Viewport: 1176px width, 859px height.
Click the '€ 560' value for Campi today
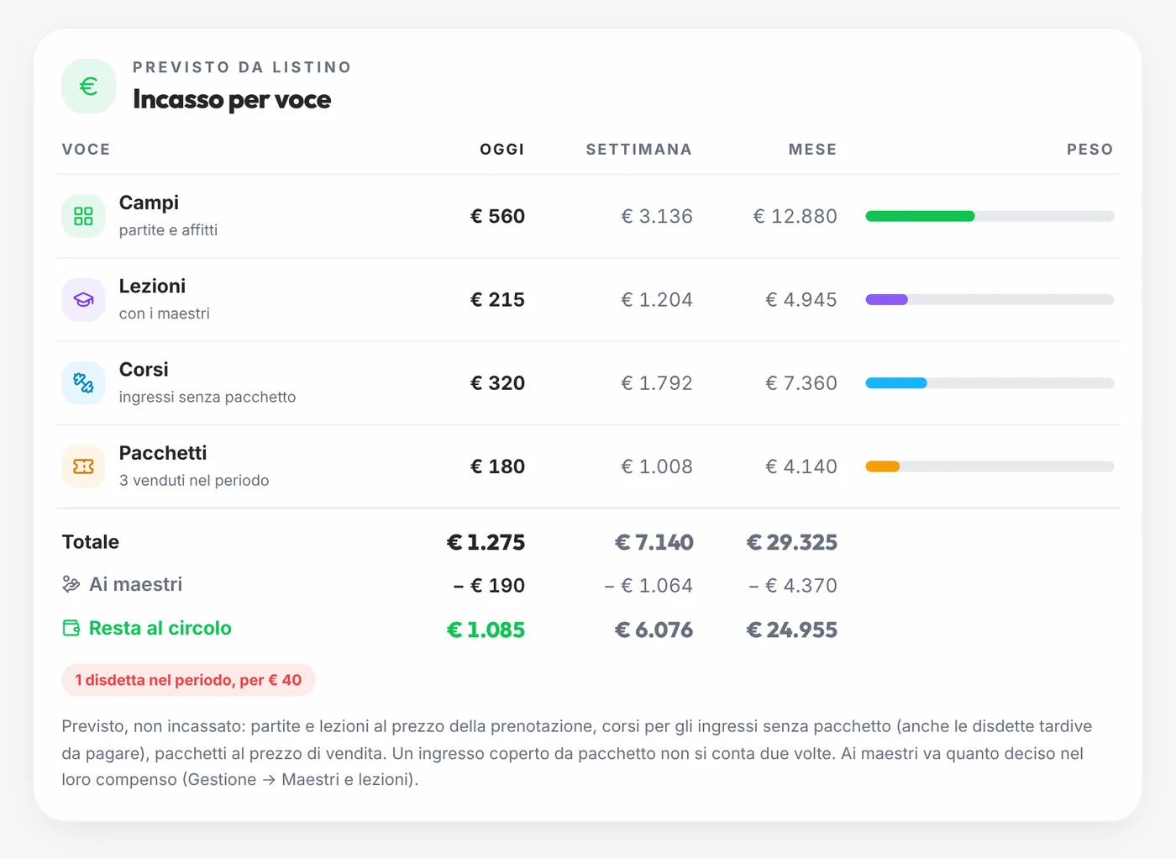point(497,216)
